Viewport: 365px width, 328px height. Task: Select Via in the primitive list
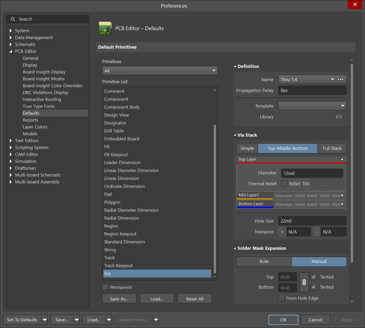157,274
